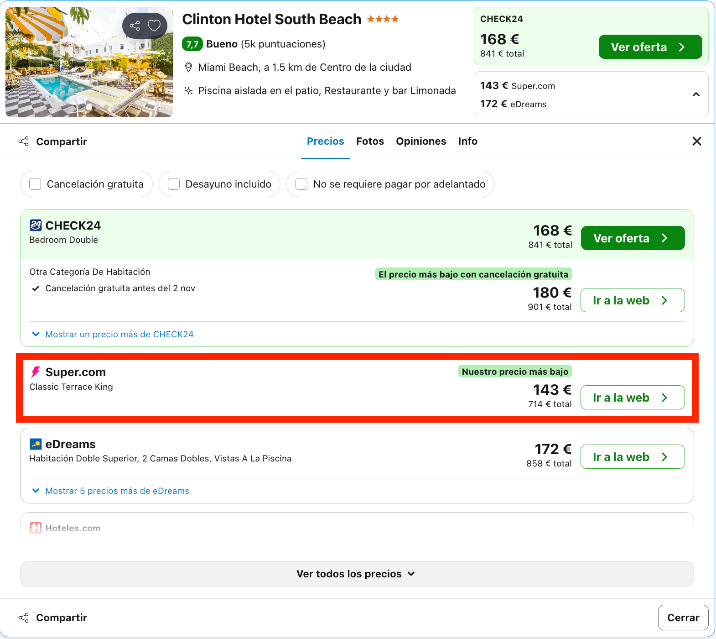Click the 714 € total text
This screenshot has width=716, height=639.
550,404
